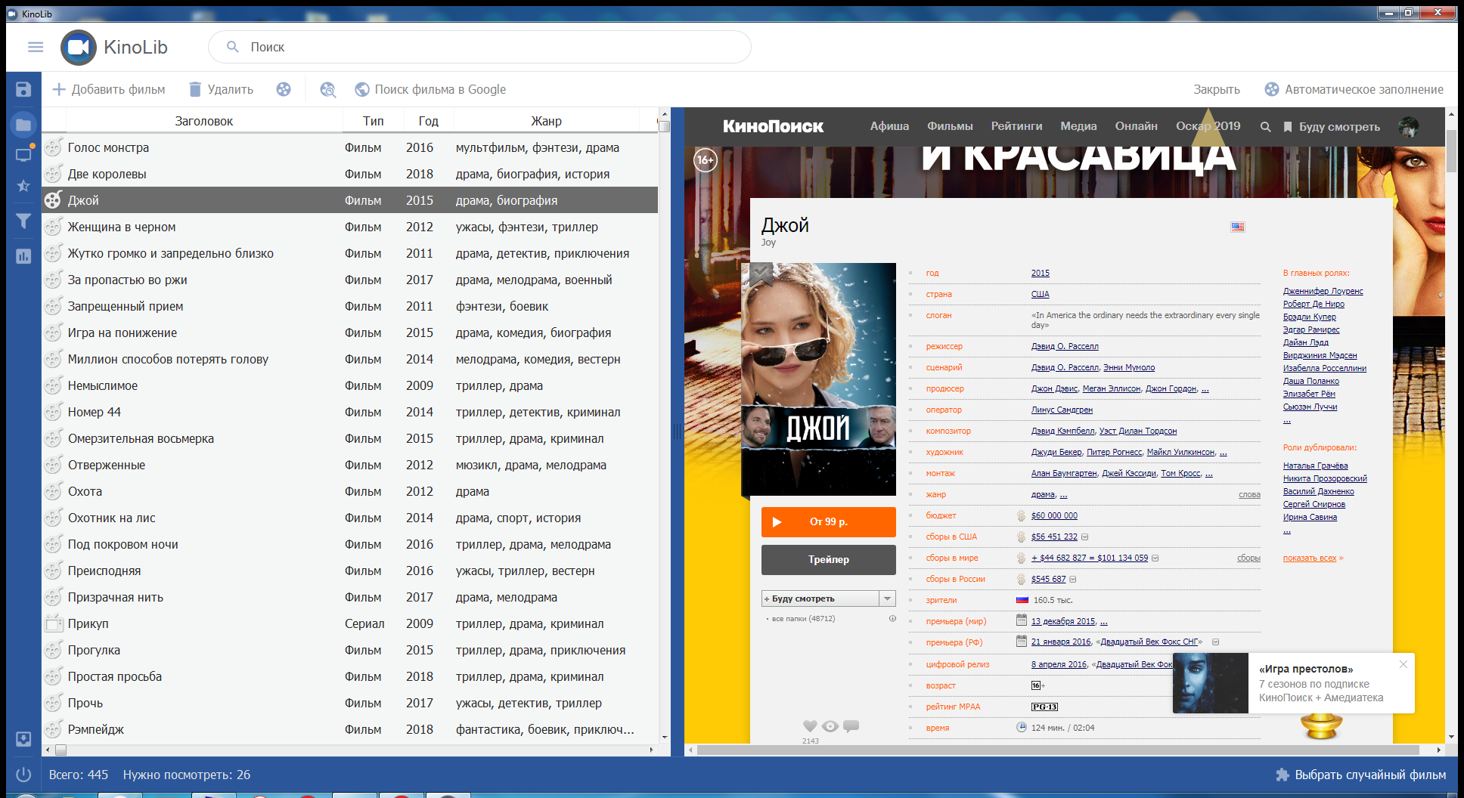Toggle the heart favorite icon under poster
1464x798 pixels.
810,725
